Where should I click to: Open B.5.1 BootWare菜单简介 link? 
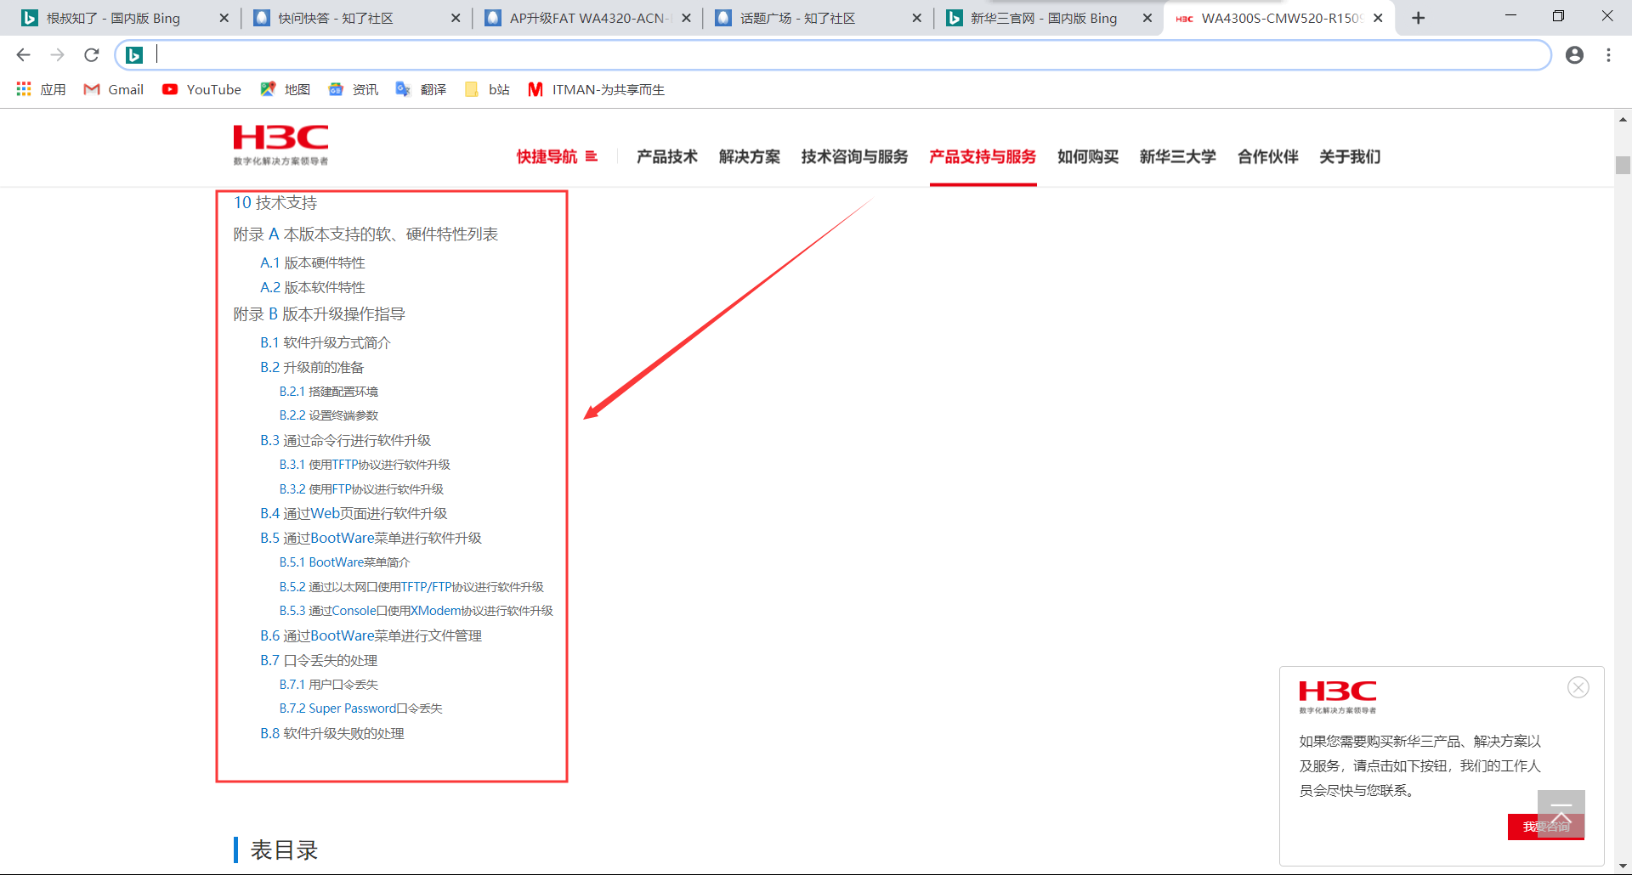(345, 562)
